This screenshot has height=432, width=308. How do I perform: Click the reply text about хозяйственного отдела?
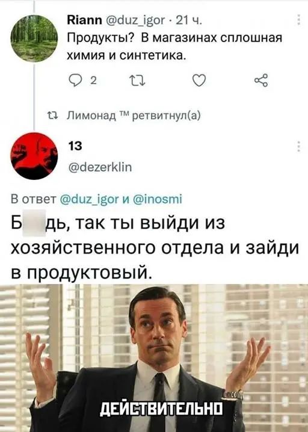[155, 247]
